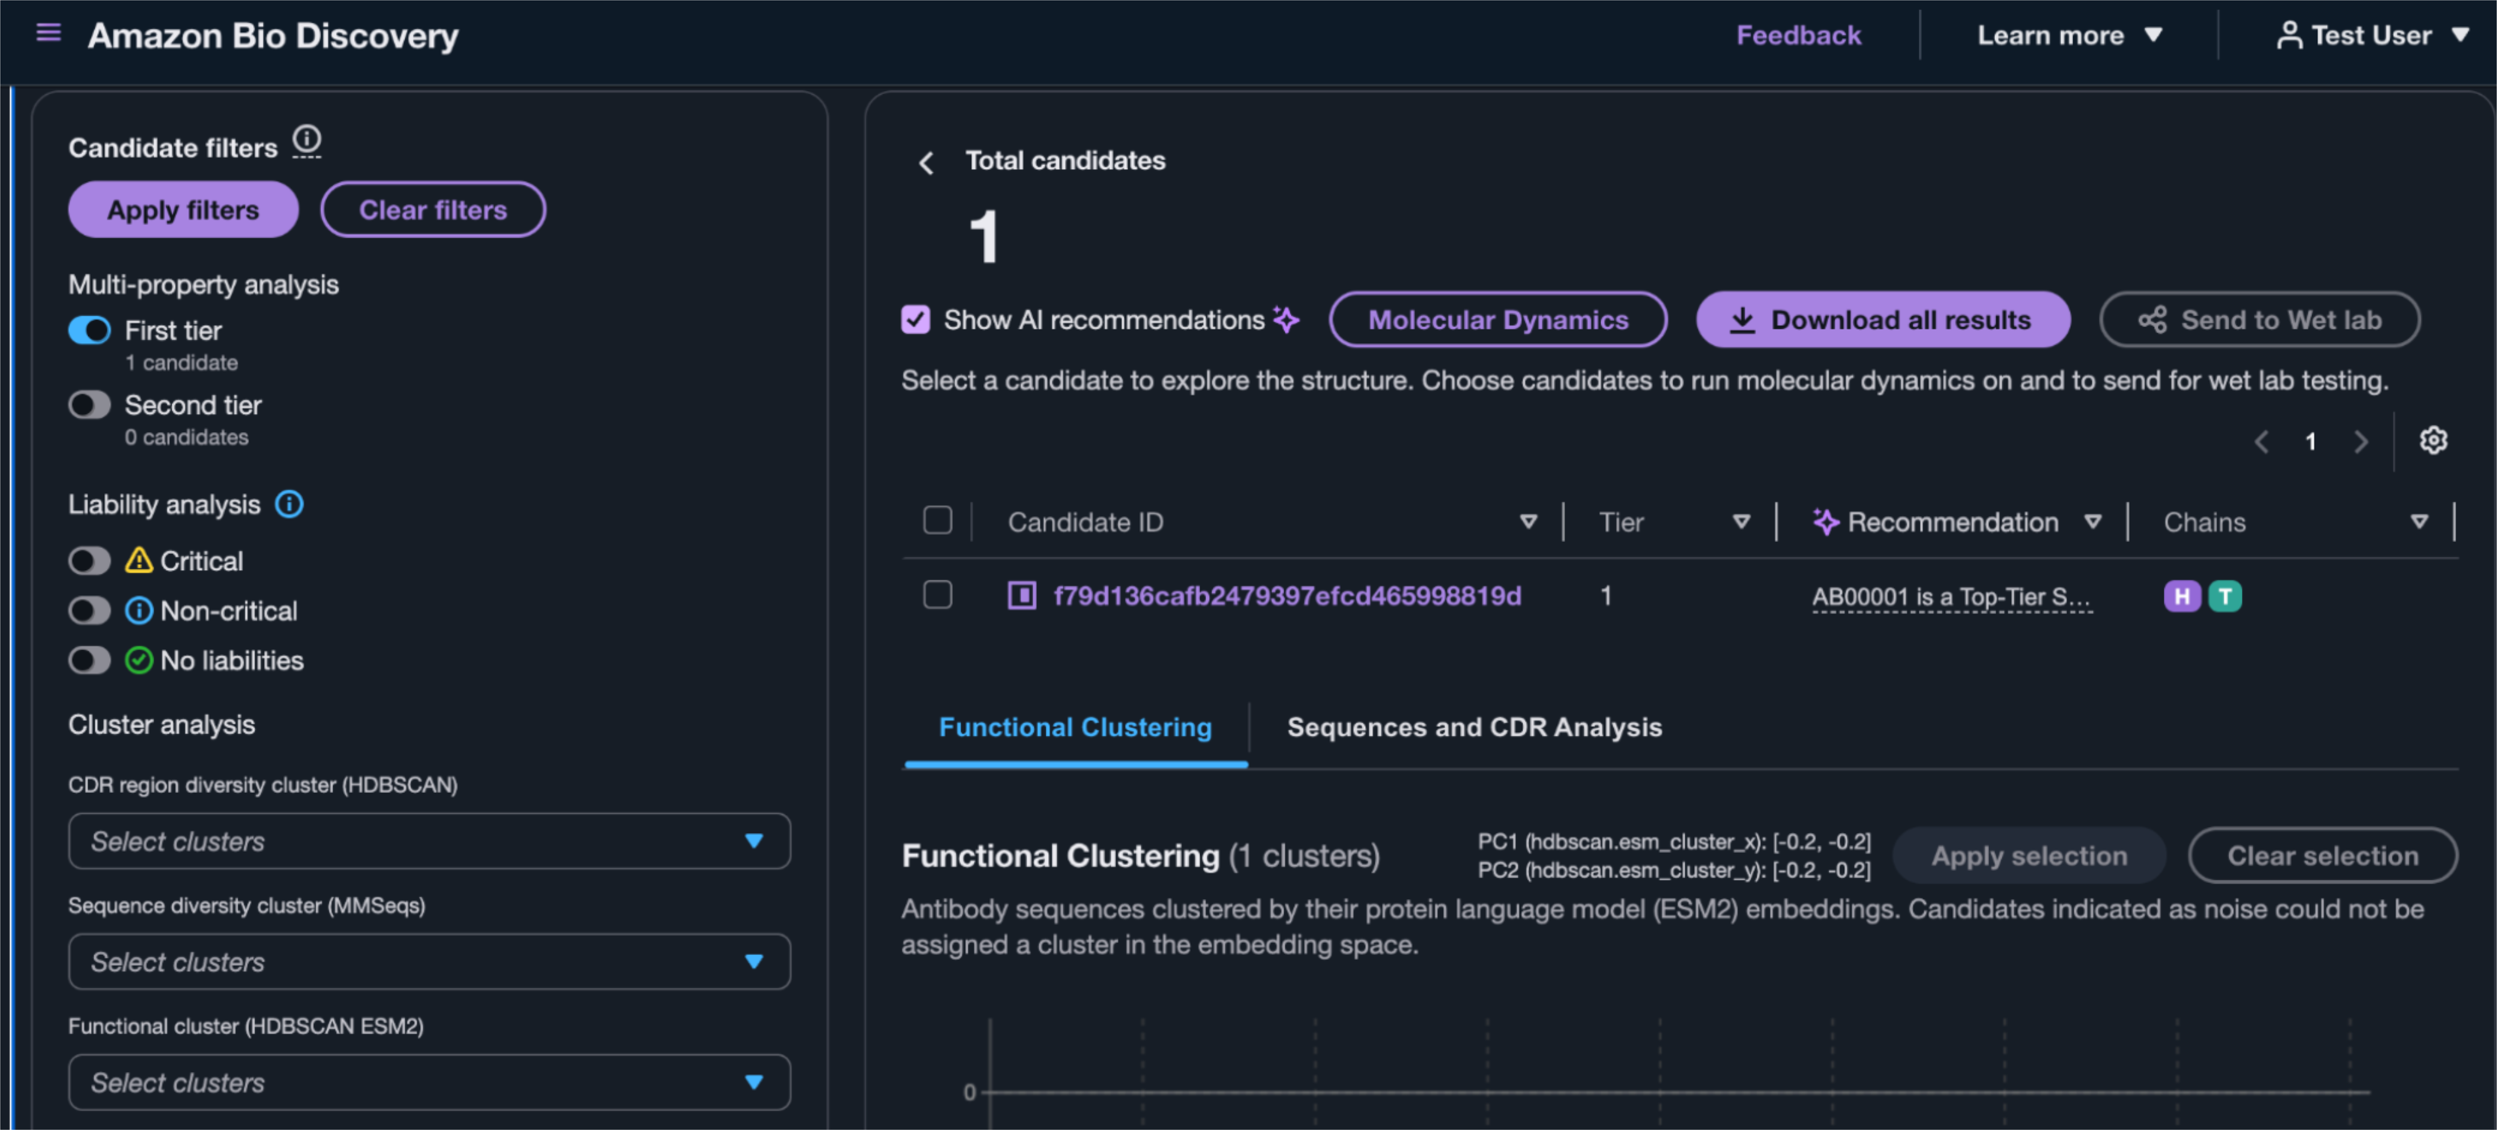
Task: Uncheck Show AI recommendations checkbox
Action: [x=915, y=320]
